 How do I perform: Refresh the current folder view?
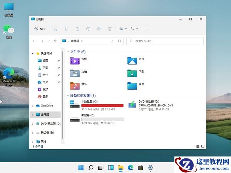(119, 41)
